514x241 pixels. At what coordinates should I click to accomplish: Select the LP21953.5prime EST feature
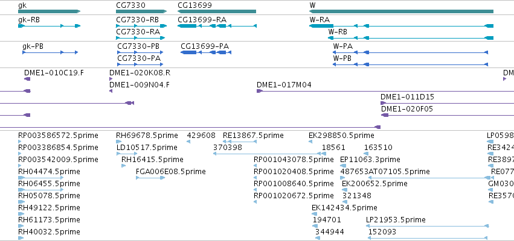pos(428,225)
